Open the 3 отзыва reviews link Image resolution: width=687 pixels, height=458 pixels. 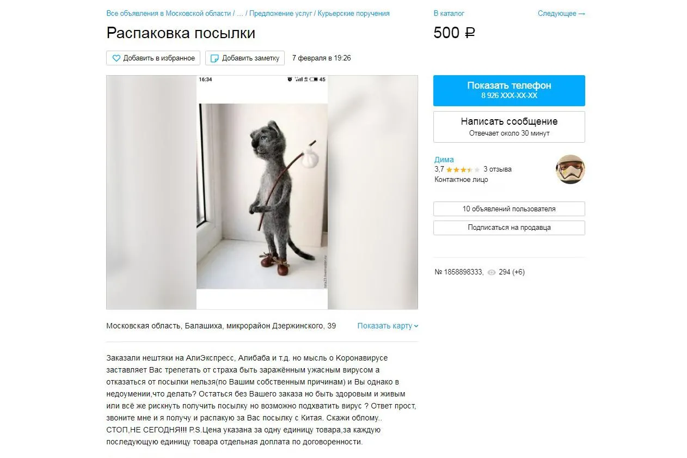[498, 169]
